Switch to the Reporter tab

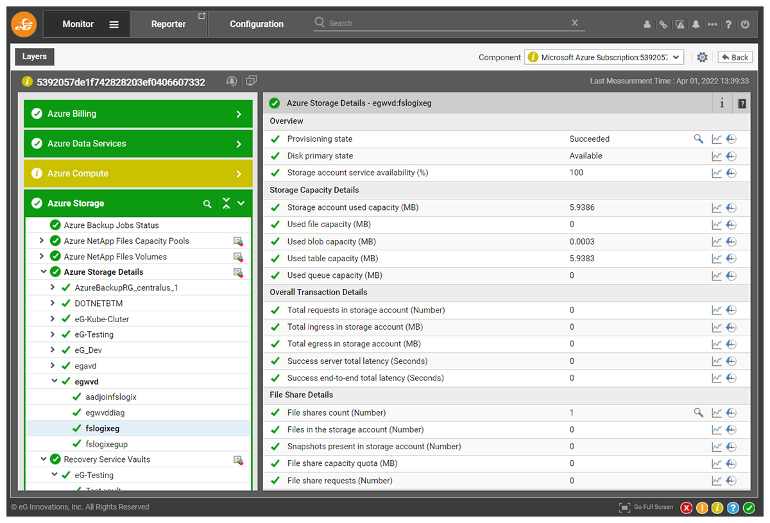coord(169,24)
